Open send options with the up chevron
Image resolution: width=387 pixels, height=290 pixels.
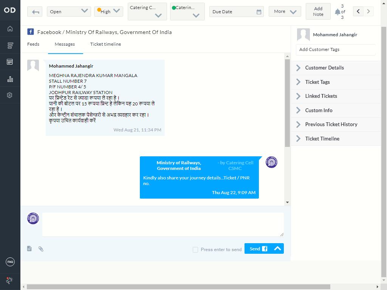click(277, 248)
